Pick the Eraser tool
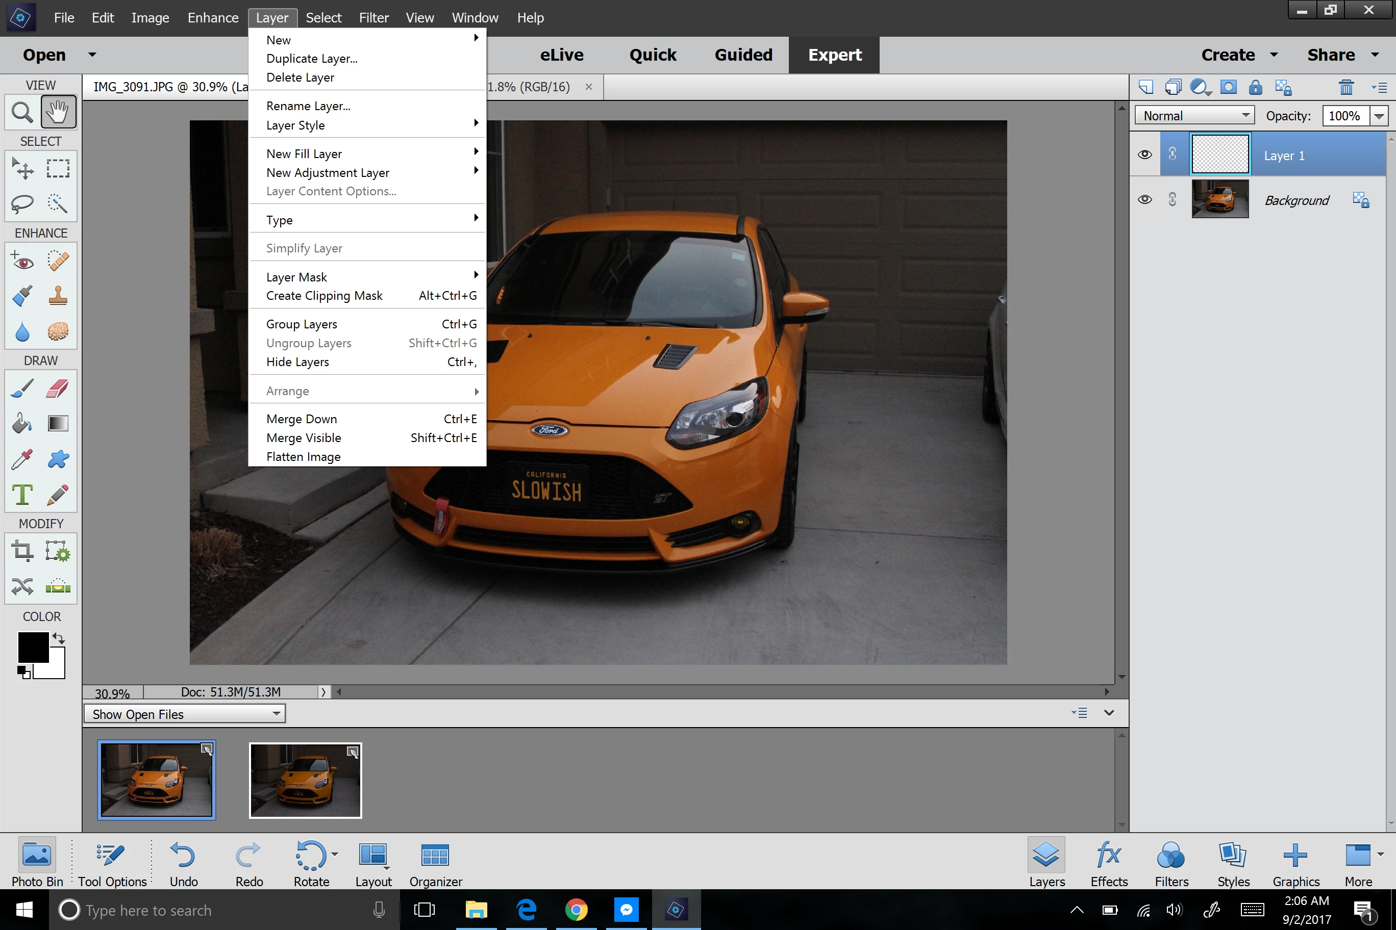The image size is (1396, 930). 58,389
